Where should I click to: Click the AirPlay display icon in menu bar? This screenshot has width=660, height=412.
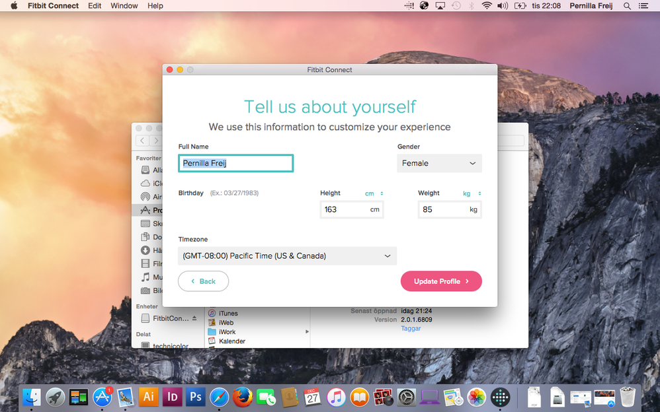(x=440, y=6)
